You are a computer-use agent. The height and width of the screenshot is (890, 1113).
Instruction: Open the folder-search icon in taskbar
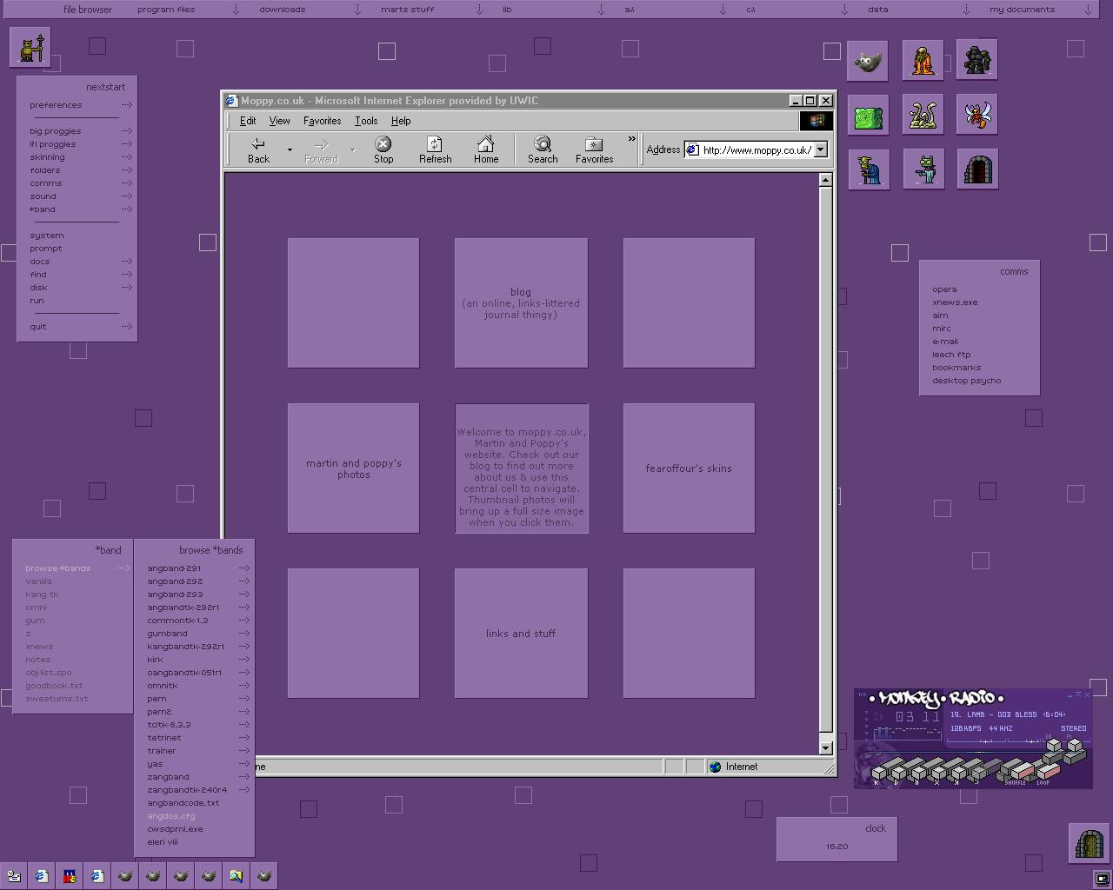coord(236,876)
